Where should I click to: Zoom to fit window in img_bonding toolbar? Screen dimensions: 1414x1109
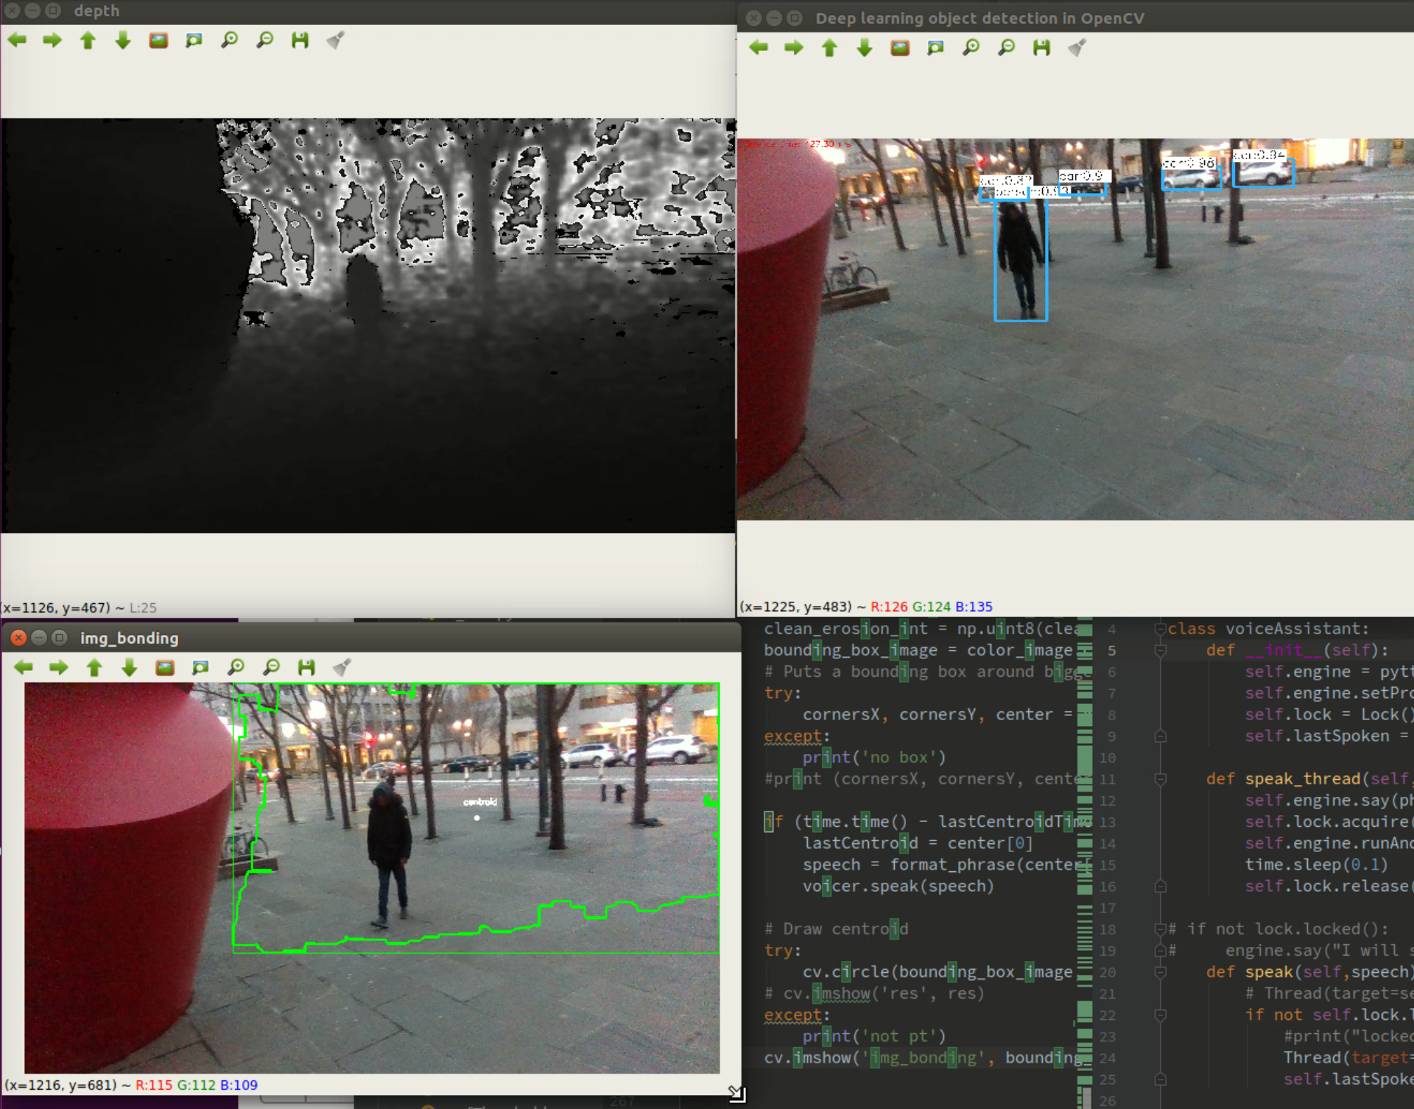(200, 668)
